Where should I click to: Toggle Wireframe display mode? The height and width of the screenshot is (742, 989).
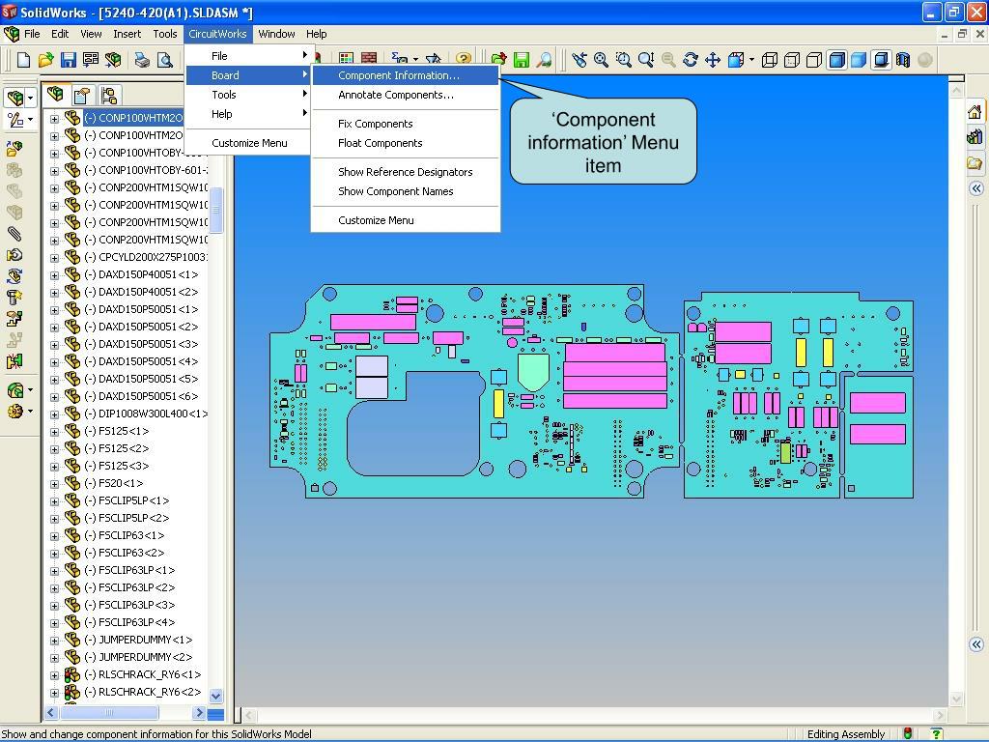tap(770, 60)
